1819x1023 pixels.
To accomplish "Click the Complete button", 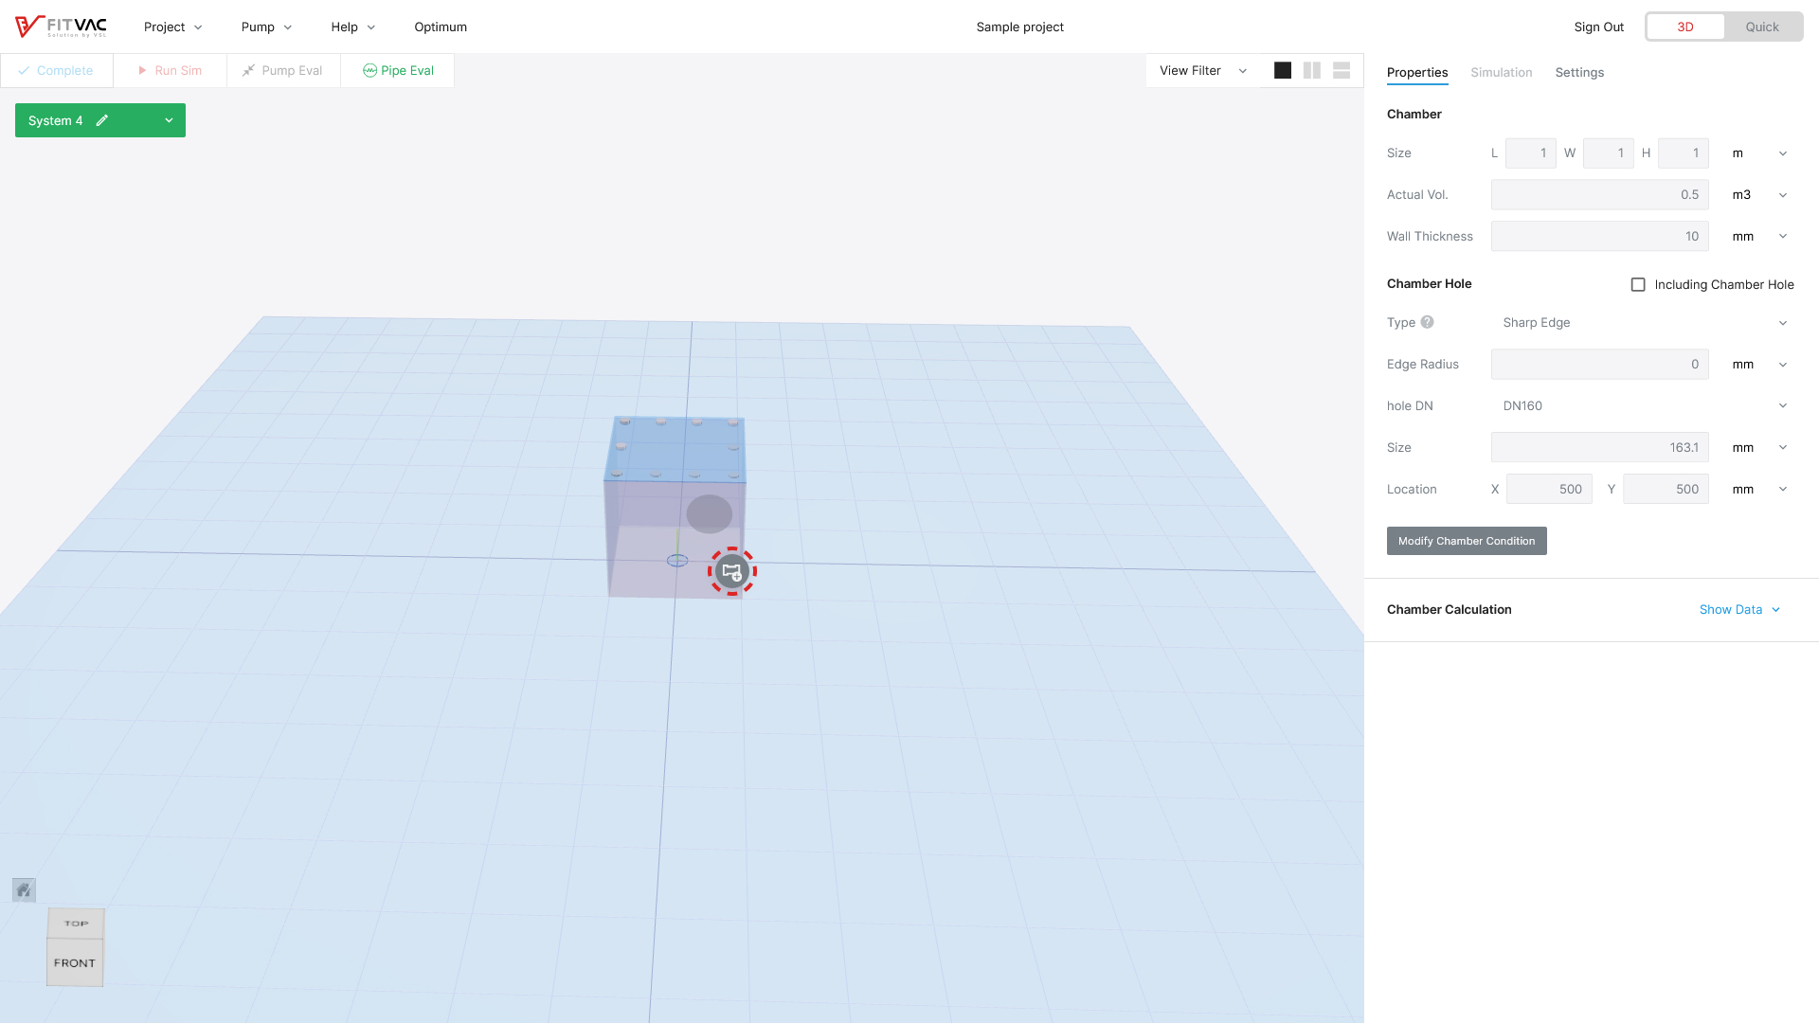I will point(57,70).
